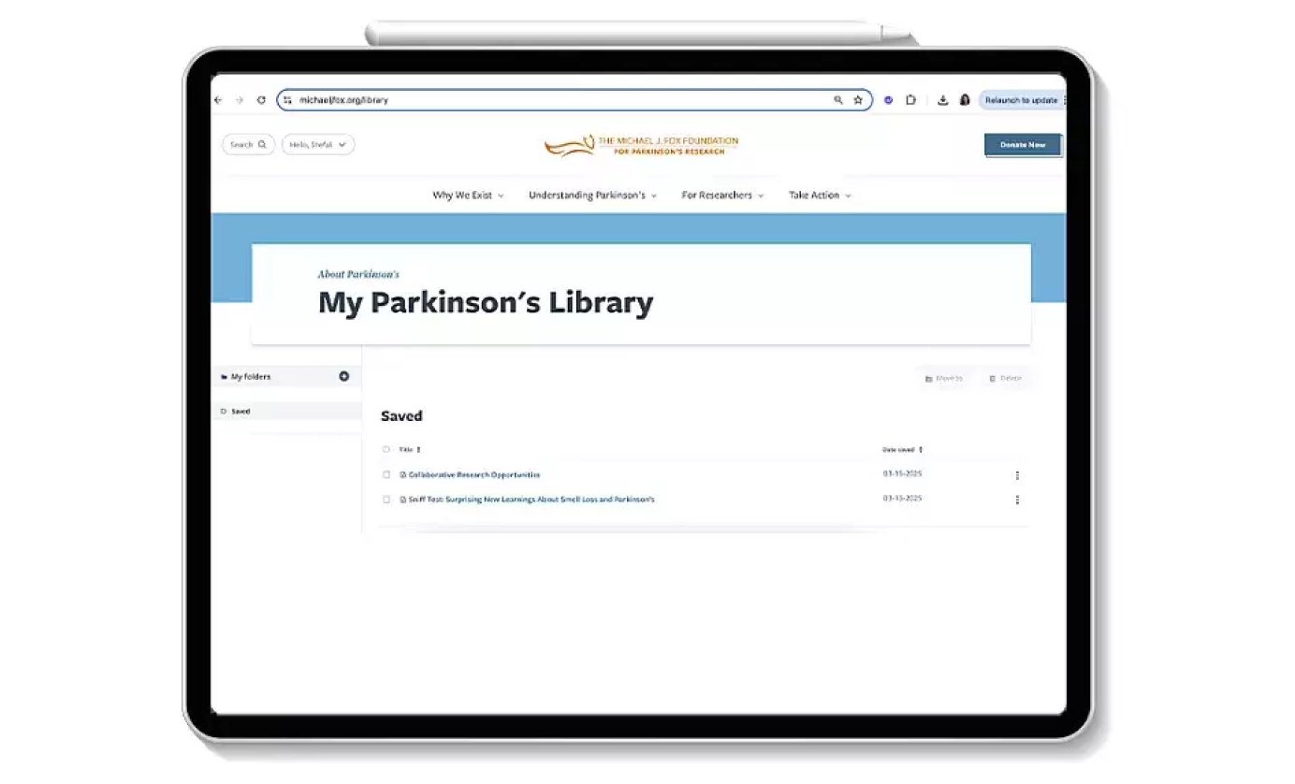Open Collaborative Research Opportunities link
This screenshot has width=1295, height=784.
point(473,474)
